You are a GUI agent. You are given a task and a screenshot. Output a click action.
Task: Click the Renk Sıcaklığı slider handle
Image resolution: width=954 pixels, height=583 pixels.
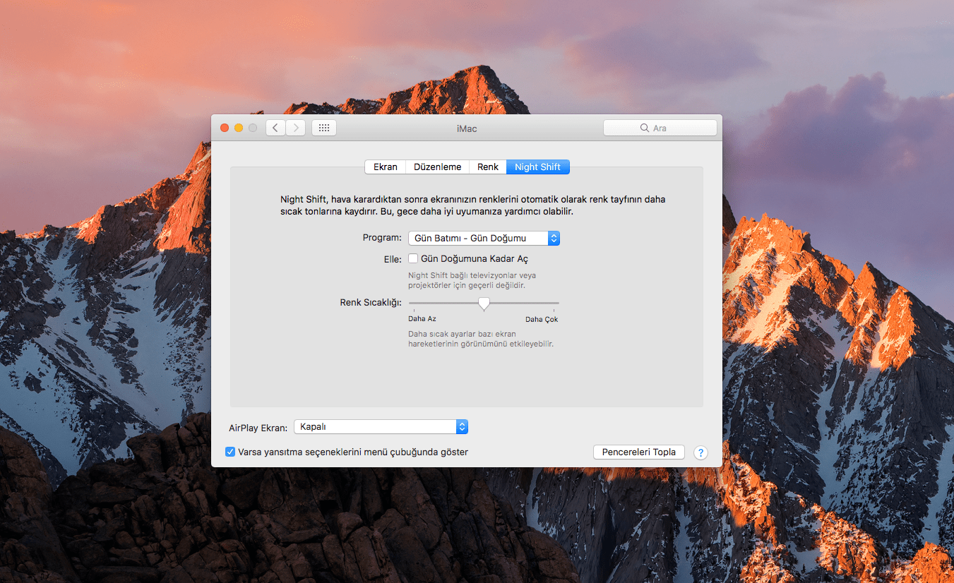coord(484,303)
